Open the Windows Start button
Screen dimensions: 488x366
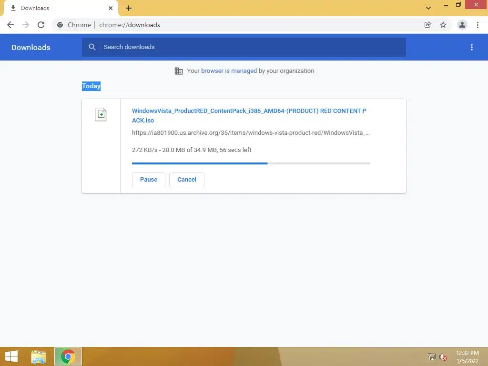point(11,356)
